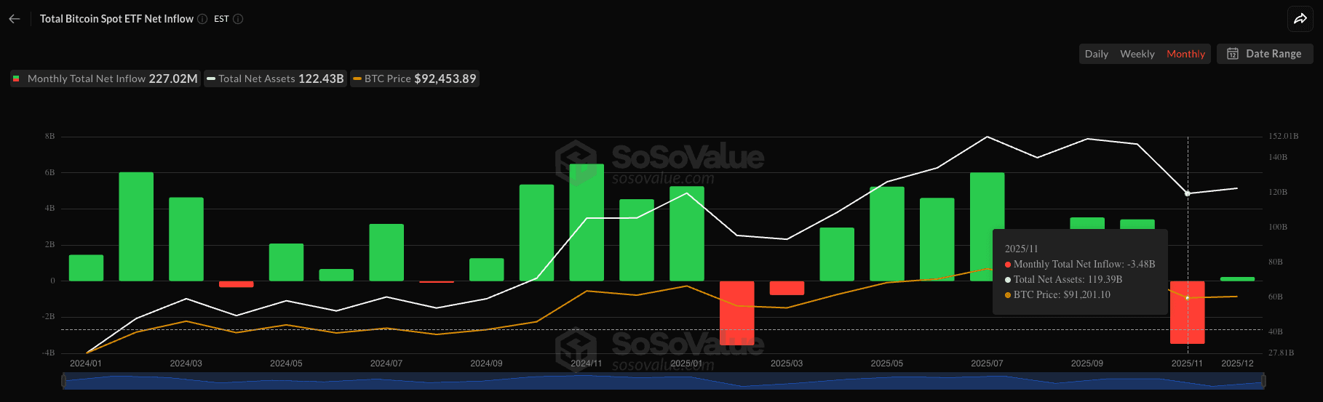Click the 27.81B right axis label
The image size is (1323, 402).
1282,353
